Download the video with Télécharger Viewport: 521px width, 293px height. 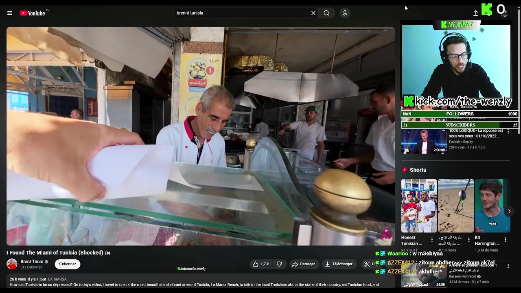coord(338,264)
